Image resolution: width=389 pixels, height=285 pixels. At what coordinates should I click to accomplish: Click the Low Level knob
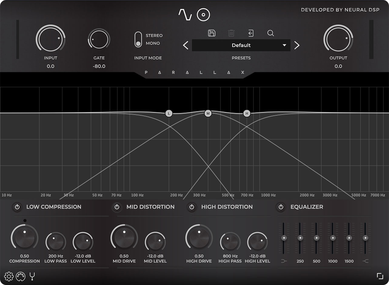pos(83,242)
